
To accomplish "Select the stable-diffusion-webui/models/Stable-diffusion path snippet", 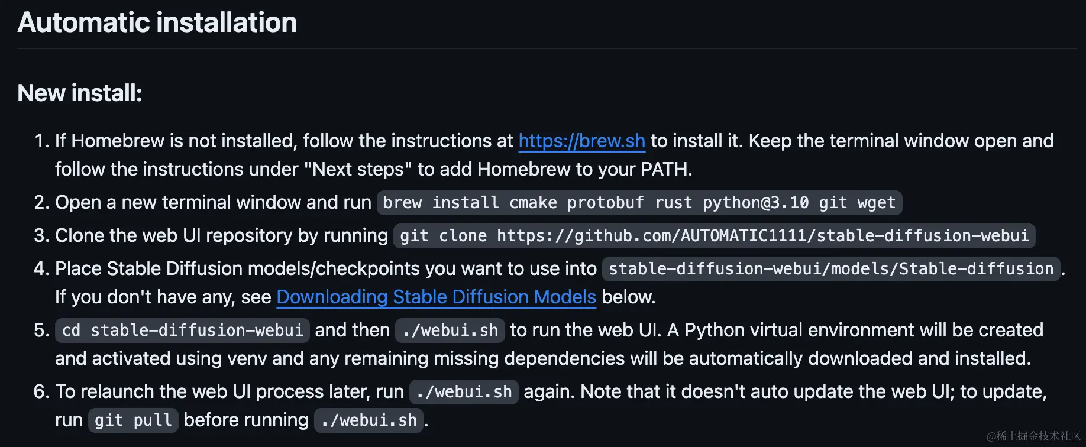I will coord(830,269).
